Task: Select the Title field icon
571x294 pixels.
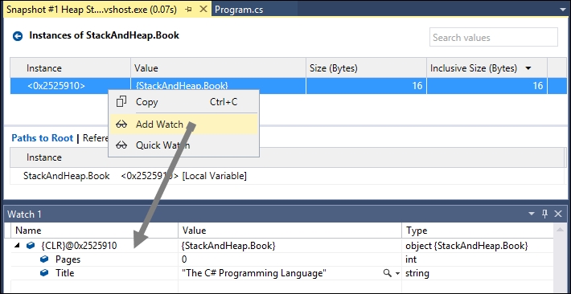Action: coord(44,273)
